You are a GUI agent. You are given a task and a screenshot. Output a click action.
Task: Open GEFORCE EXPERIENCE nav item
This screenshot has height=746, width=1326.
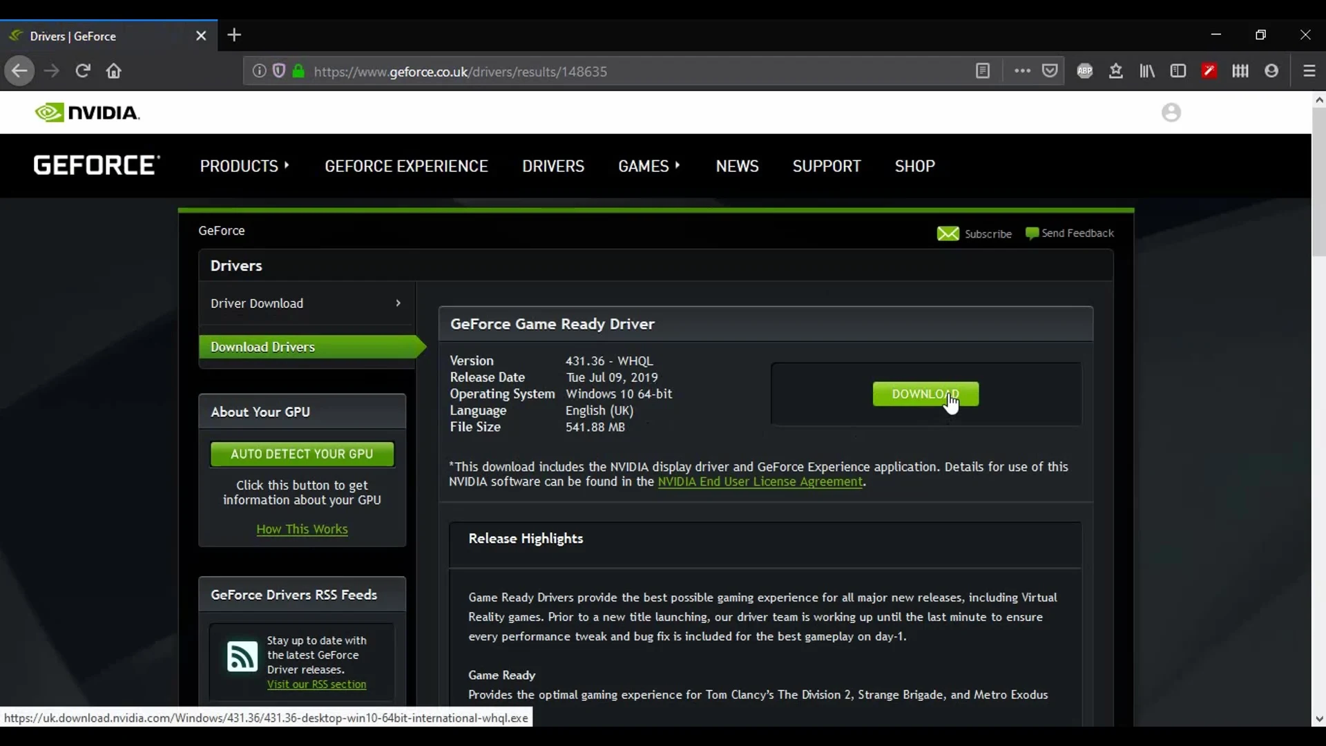pyautogui.click(x=406, y=166)
